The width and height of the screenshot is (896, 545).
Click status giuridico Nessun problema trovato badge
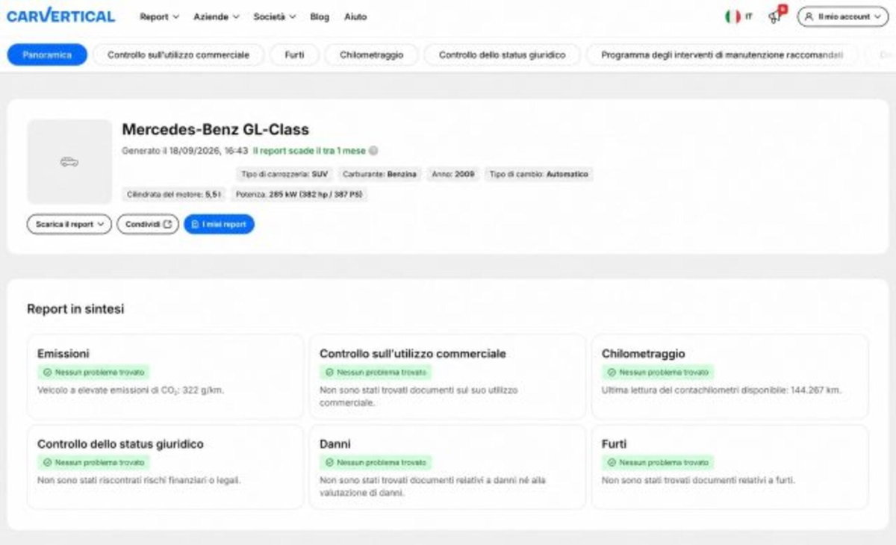click(x=93, y=462)
